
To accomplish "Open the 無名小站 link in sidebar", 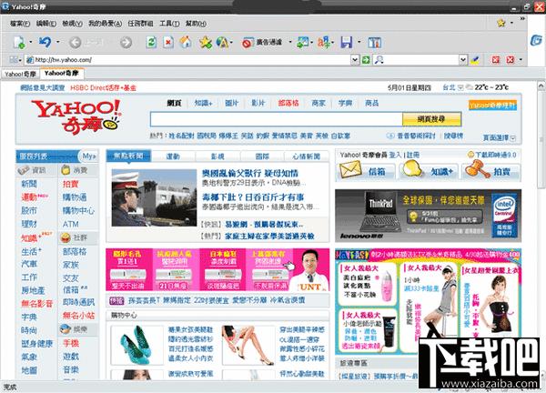I will pos(78,316).
